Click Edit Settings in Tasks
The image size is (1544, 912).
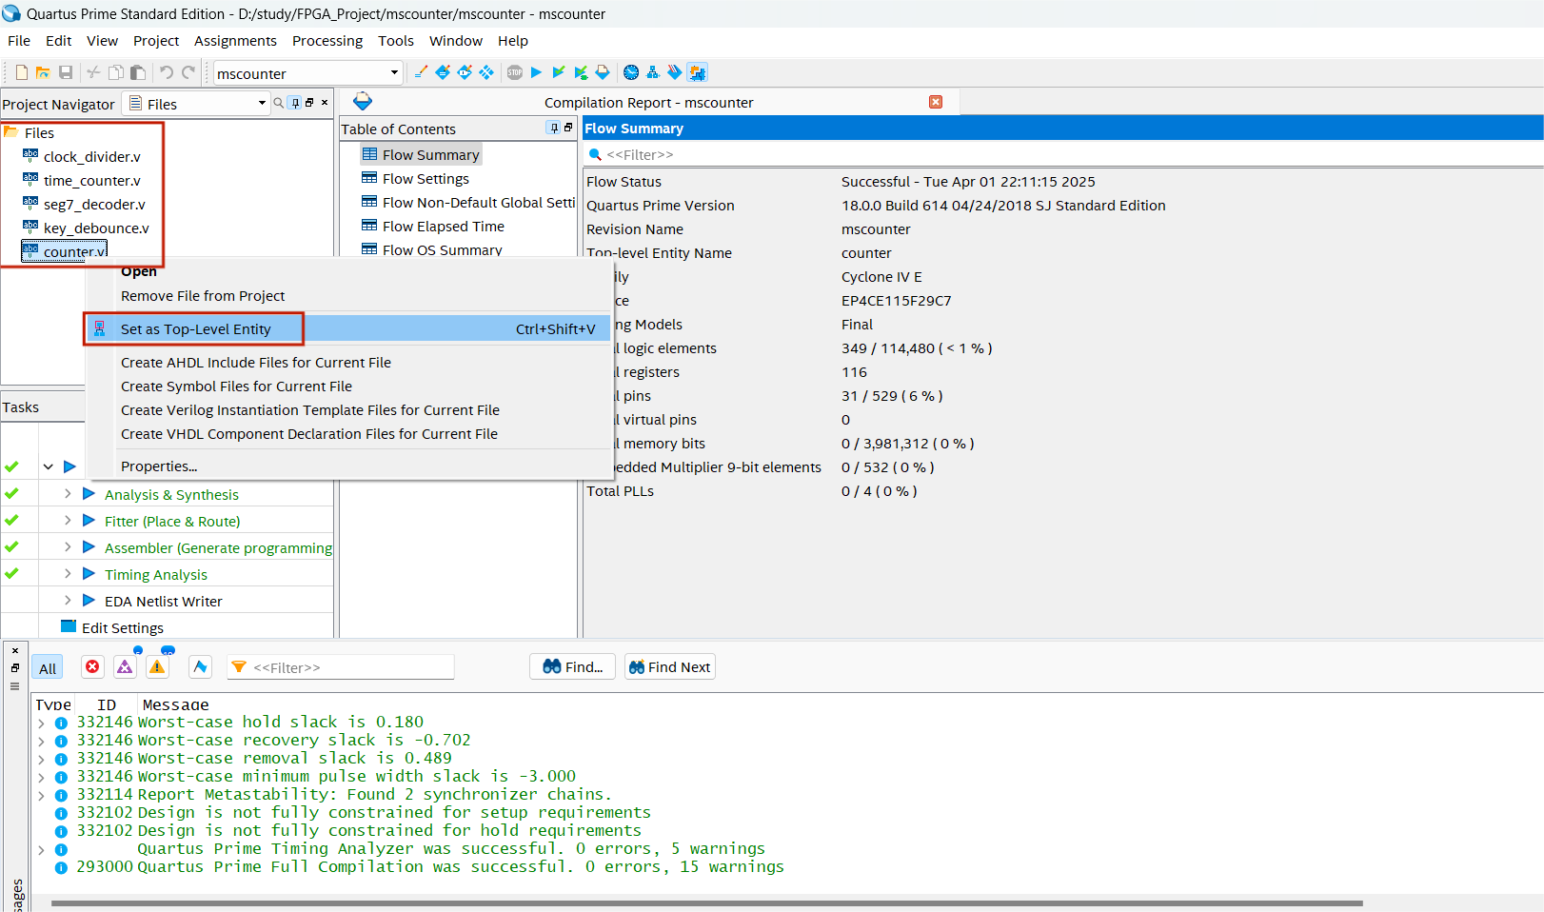click(123, 627)
